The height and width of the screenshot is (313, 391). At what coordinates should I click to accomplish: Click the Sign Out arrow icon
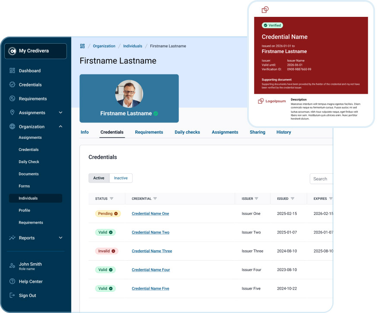pos(12,295)
